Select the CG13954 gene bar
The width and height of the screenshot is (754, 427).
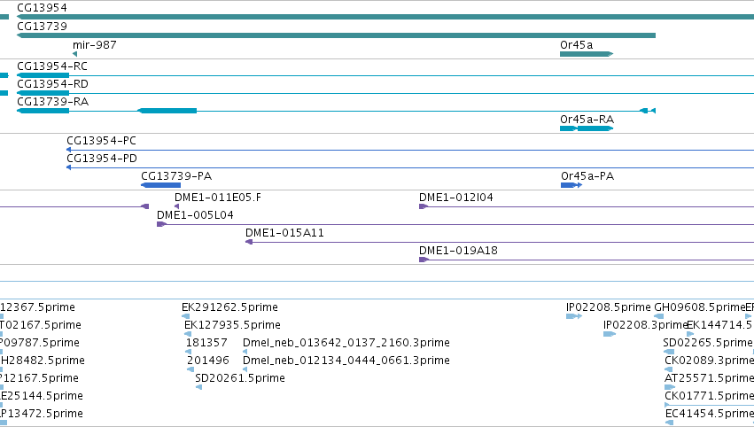click(385, 17)
